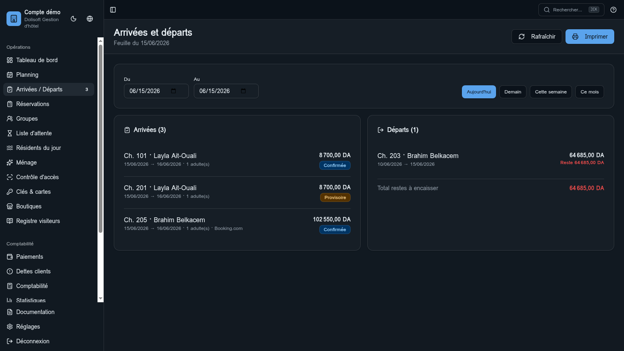Click the sidebar scrollbar thumb
Image resolution: width=624 pixels, height=351 pixels.
coord(101,139)
